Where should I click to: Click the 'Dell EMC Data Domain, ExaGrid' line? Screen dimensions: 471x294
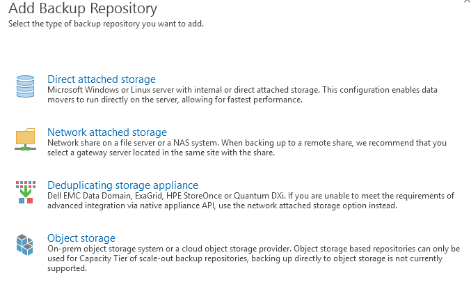point(251,196)
